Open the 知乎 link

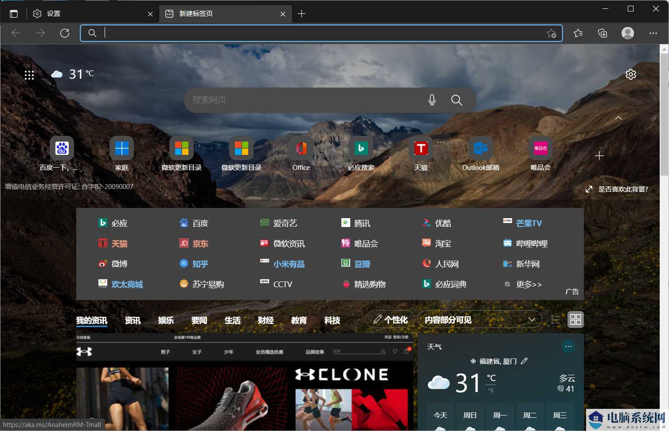tap(194, 264)
